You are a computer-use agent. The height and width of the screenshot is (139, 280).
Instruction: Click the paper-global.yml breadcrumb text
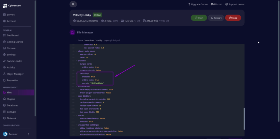pos(112,40)
